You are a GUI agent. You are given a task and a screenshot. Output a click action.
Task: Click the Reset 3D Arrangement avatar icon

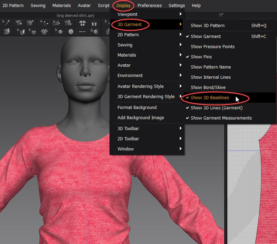click(94, 23)
